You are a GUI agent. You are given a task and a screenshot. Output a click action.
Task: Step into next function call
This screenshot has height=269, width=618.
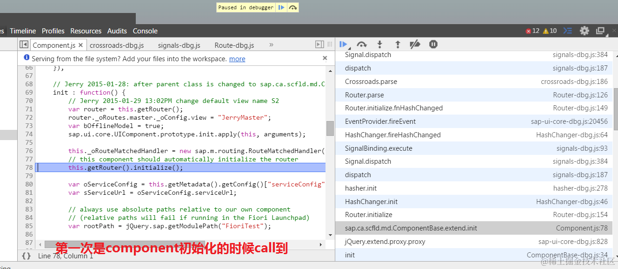(380, 45)
